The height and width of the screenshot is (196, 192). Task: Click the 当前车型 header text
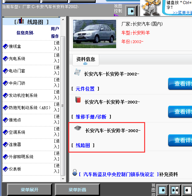[41, 7]
